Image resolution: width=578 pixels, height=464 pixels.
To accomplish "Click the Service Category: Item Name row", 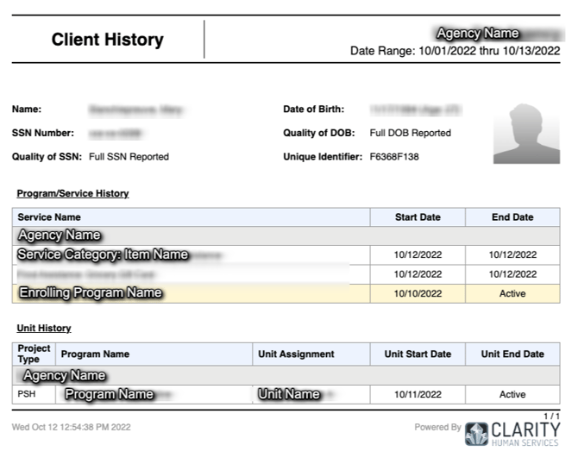I will (x=104, y=254).
